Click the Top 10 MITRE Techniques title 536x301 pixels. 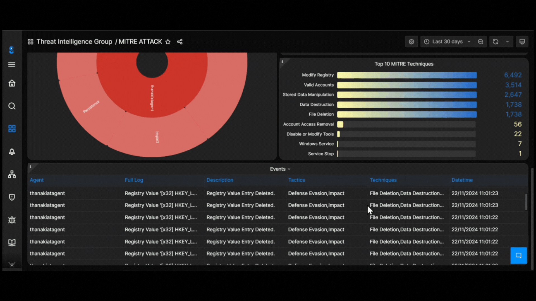click(404, 64)
